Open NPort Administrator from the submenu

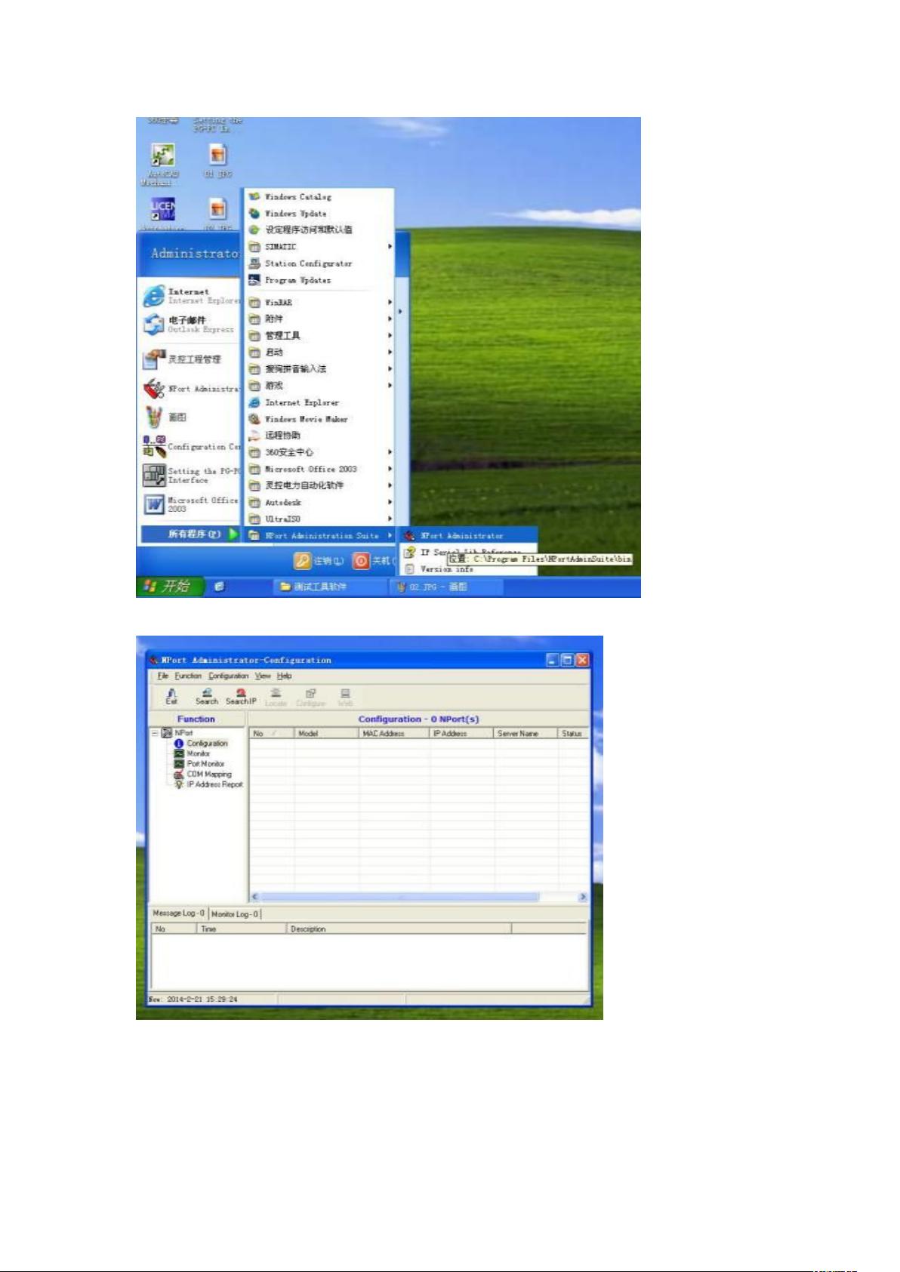tap(469, 535)
